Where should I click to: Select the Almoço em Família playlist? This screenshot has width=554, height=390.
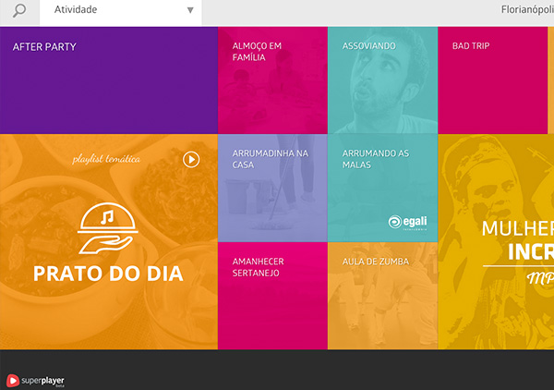[x=272, y=80]
